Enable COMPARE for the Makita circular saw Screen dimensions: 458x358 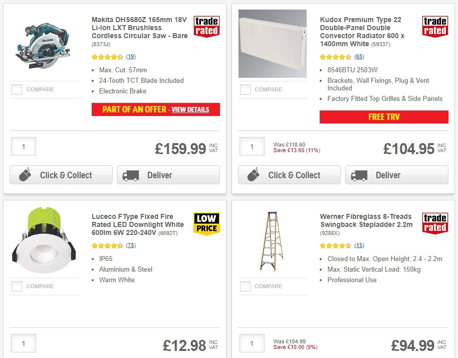pyautogui.click(x=17, y=89)
